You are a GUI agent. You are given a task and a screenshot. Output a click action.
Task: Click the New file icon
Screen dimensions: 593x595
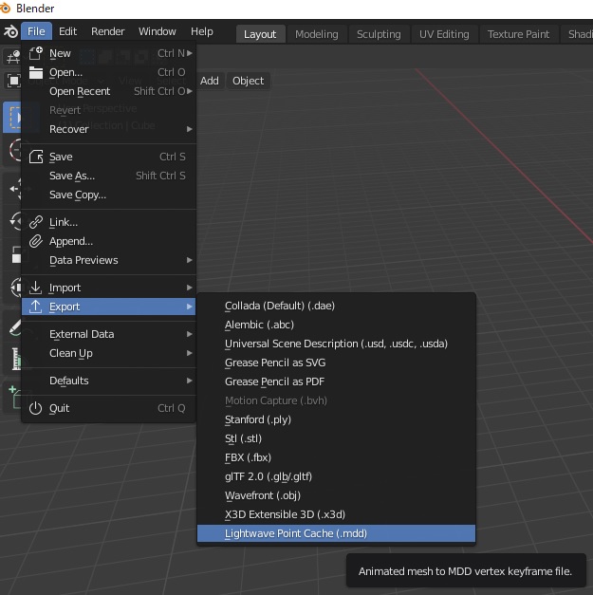point(36,53)
